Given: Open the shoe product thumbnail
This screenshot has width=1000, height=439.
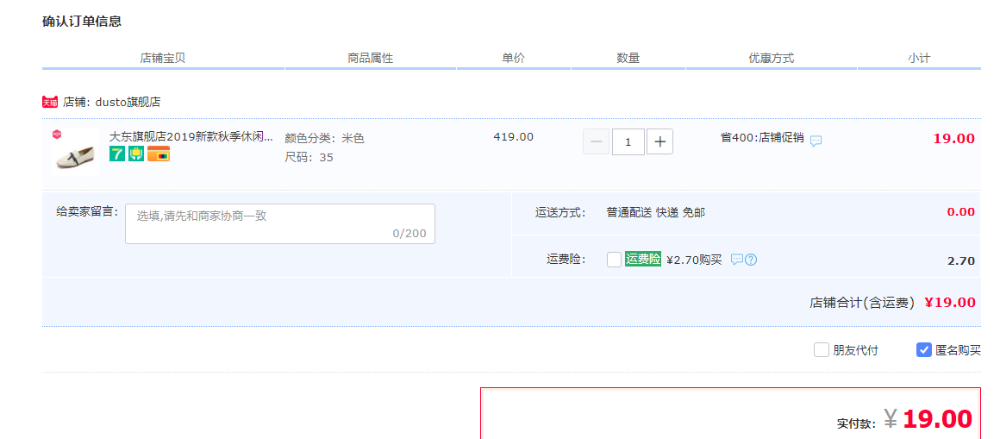Looking at the screenshot, I should pos(75,152).
